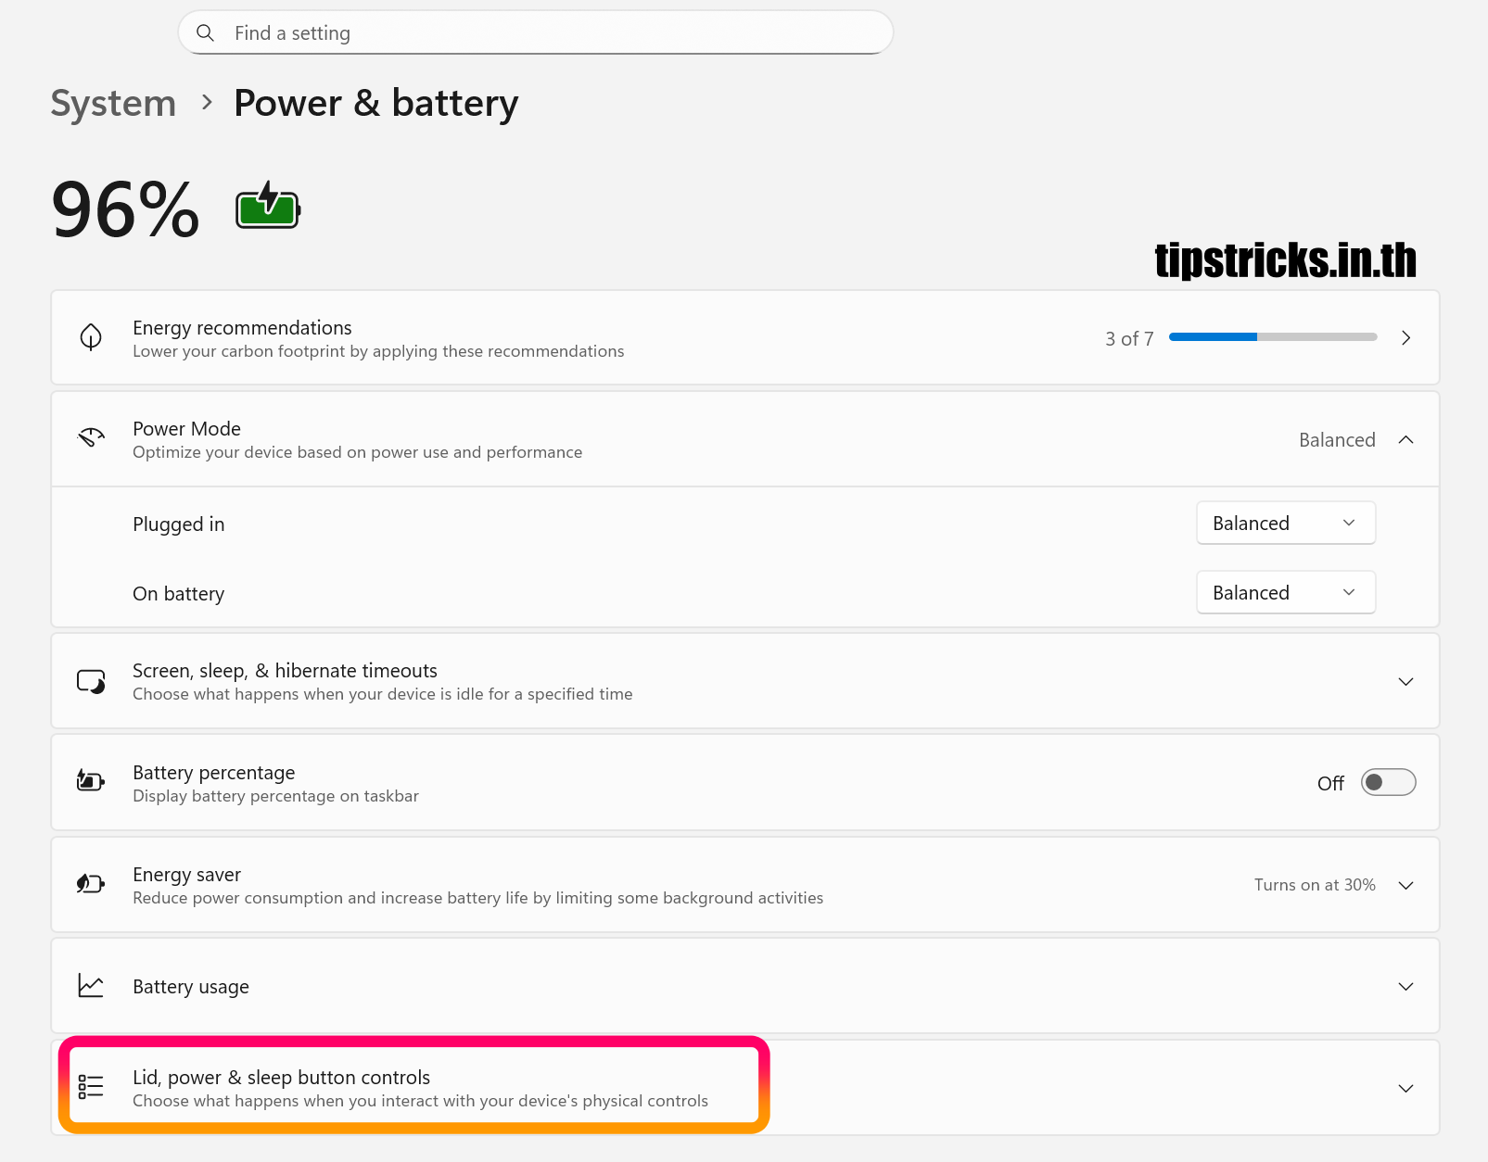
Task: Open the On battery power mode dropdown
Action: pyautogui.click(x=1285, y=593)
